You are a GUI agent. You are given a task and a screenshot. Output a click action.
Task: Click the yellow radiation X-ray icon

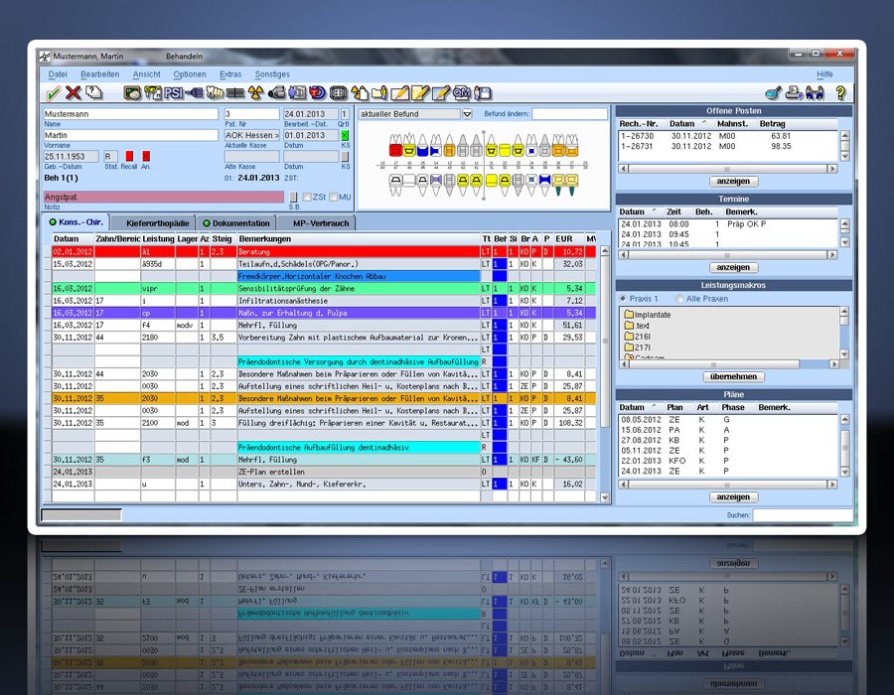[x=255, y=93]
